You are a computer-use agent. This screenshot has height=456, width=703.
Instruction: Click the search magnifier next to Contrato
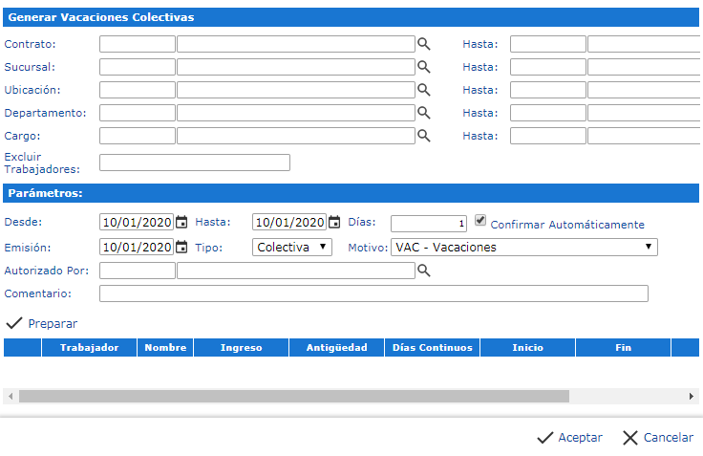click(424, 44)
